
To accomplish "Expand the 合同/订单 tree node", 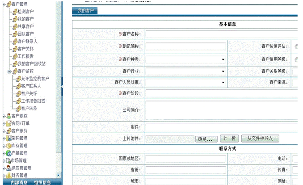I will tap(4, 123).
